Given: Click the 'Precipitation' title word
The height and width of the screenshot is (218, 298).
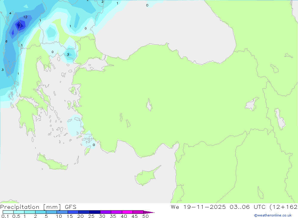Looking at the screenshot, I should coord(20,207).
